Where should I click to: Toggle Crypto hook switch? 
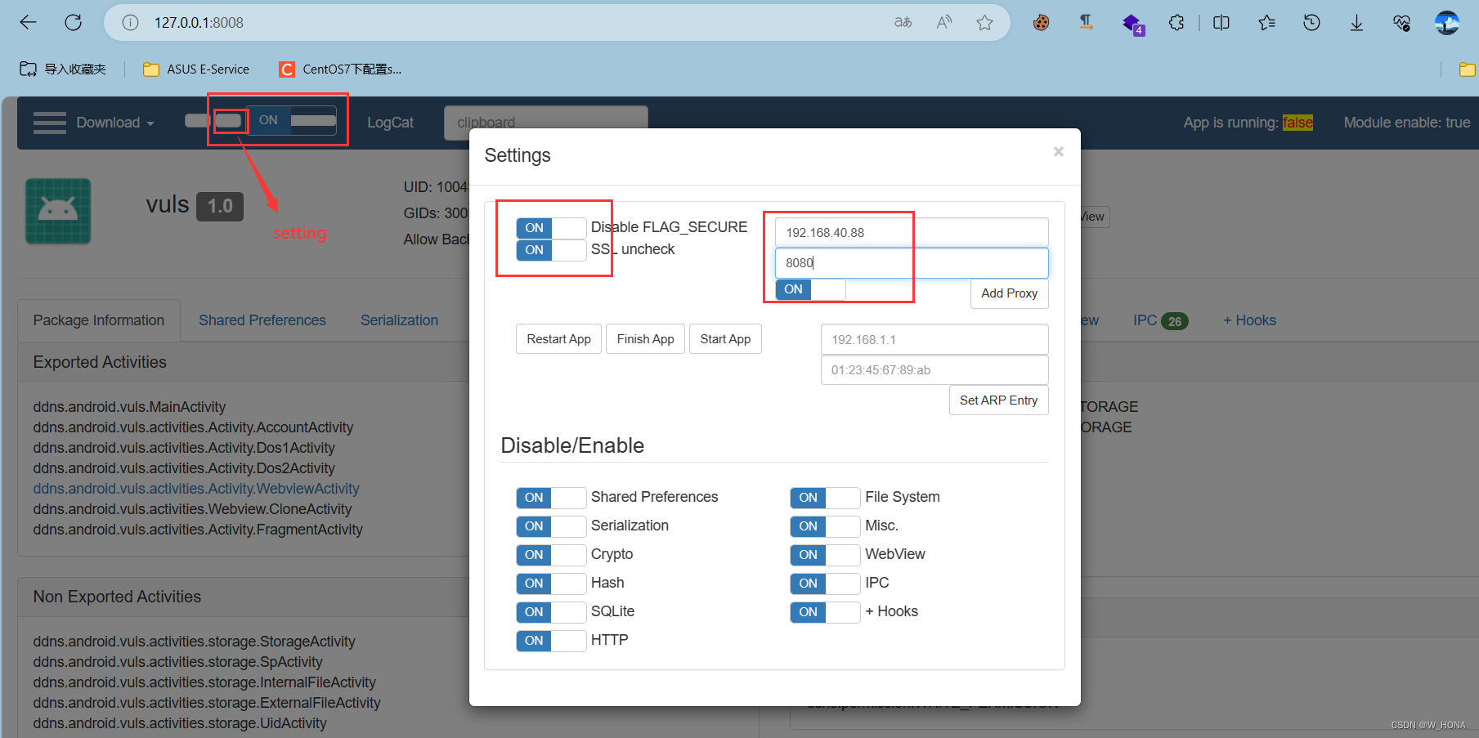coord(551,555)
